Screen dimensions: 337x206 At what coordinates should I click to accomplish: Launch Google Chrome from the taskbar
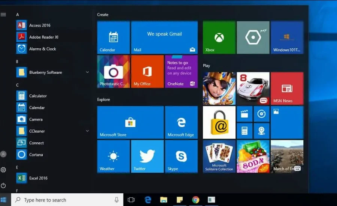(195, 200)
